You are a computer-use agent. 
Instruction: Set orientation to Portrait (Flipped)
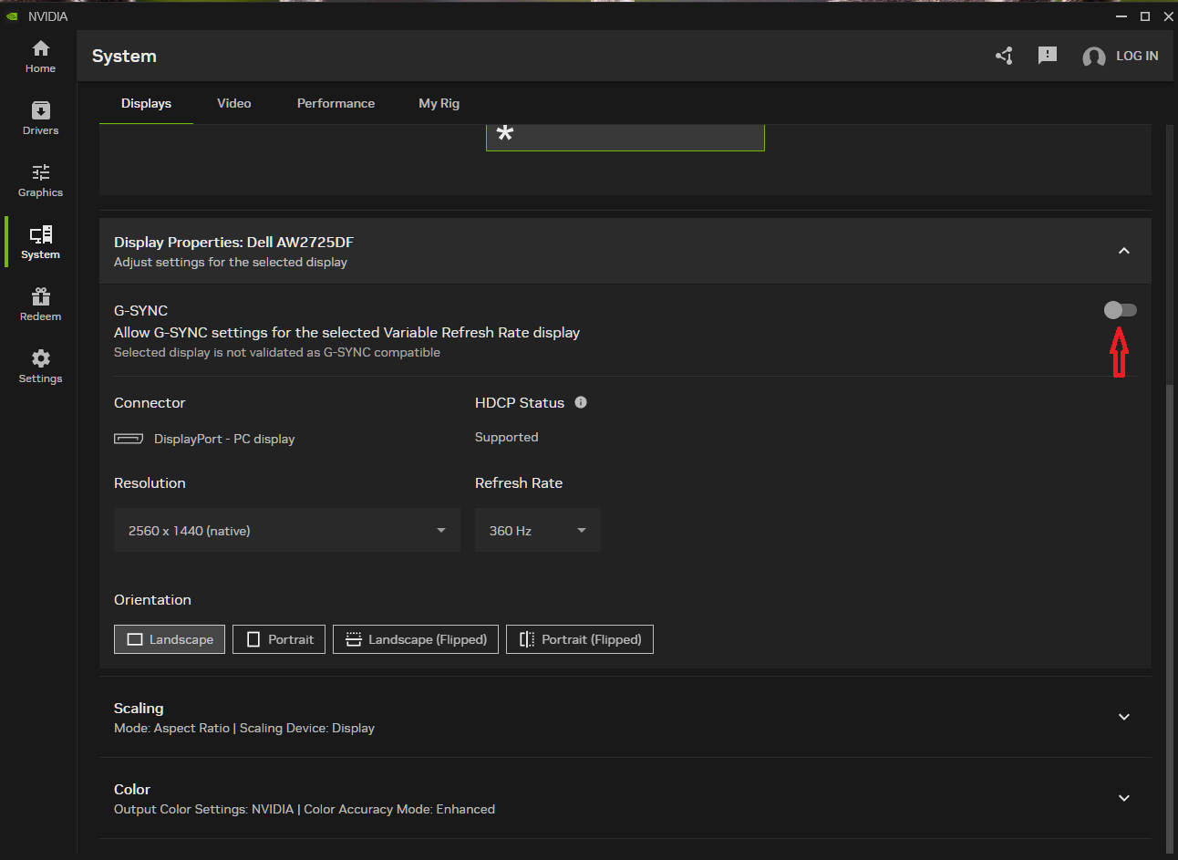(580, 639)
